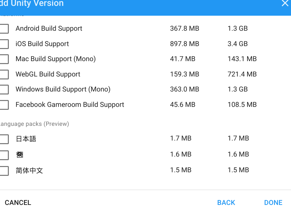
Task: Click the iOS Build Support label
Action: point(42,44)
